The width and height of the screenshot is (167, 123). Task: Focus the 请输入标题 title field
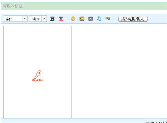[x=84, y=6]
